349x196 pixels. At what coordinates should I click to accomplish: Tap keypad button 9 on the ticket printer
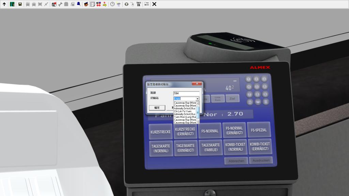click(265, 94)
